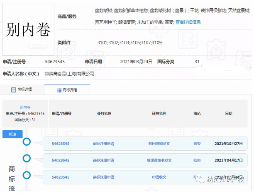The image size is (254, 194).
Task: Click the 日期 column header
Action: [229, 114]
